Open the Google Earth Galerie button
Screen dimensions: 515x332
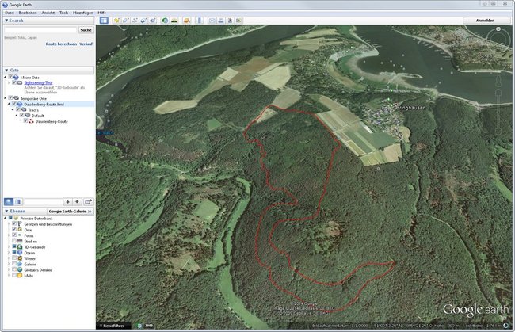[71, 211]
